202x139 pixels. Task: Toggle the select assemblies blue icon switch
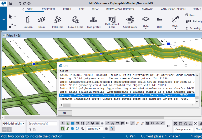click(73, 128)
